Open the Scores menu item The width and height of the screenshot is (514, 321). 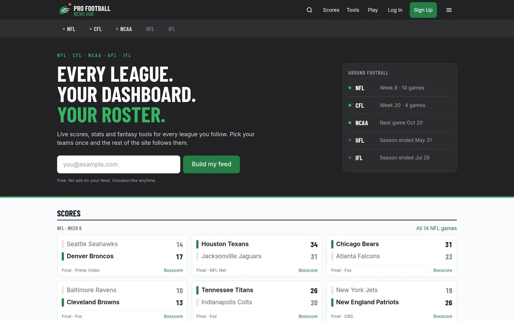[331, 10]
